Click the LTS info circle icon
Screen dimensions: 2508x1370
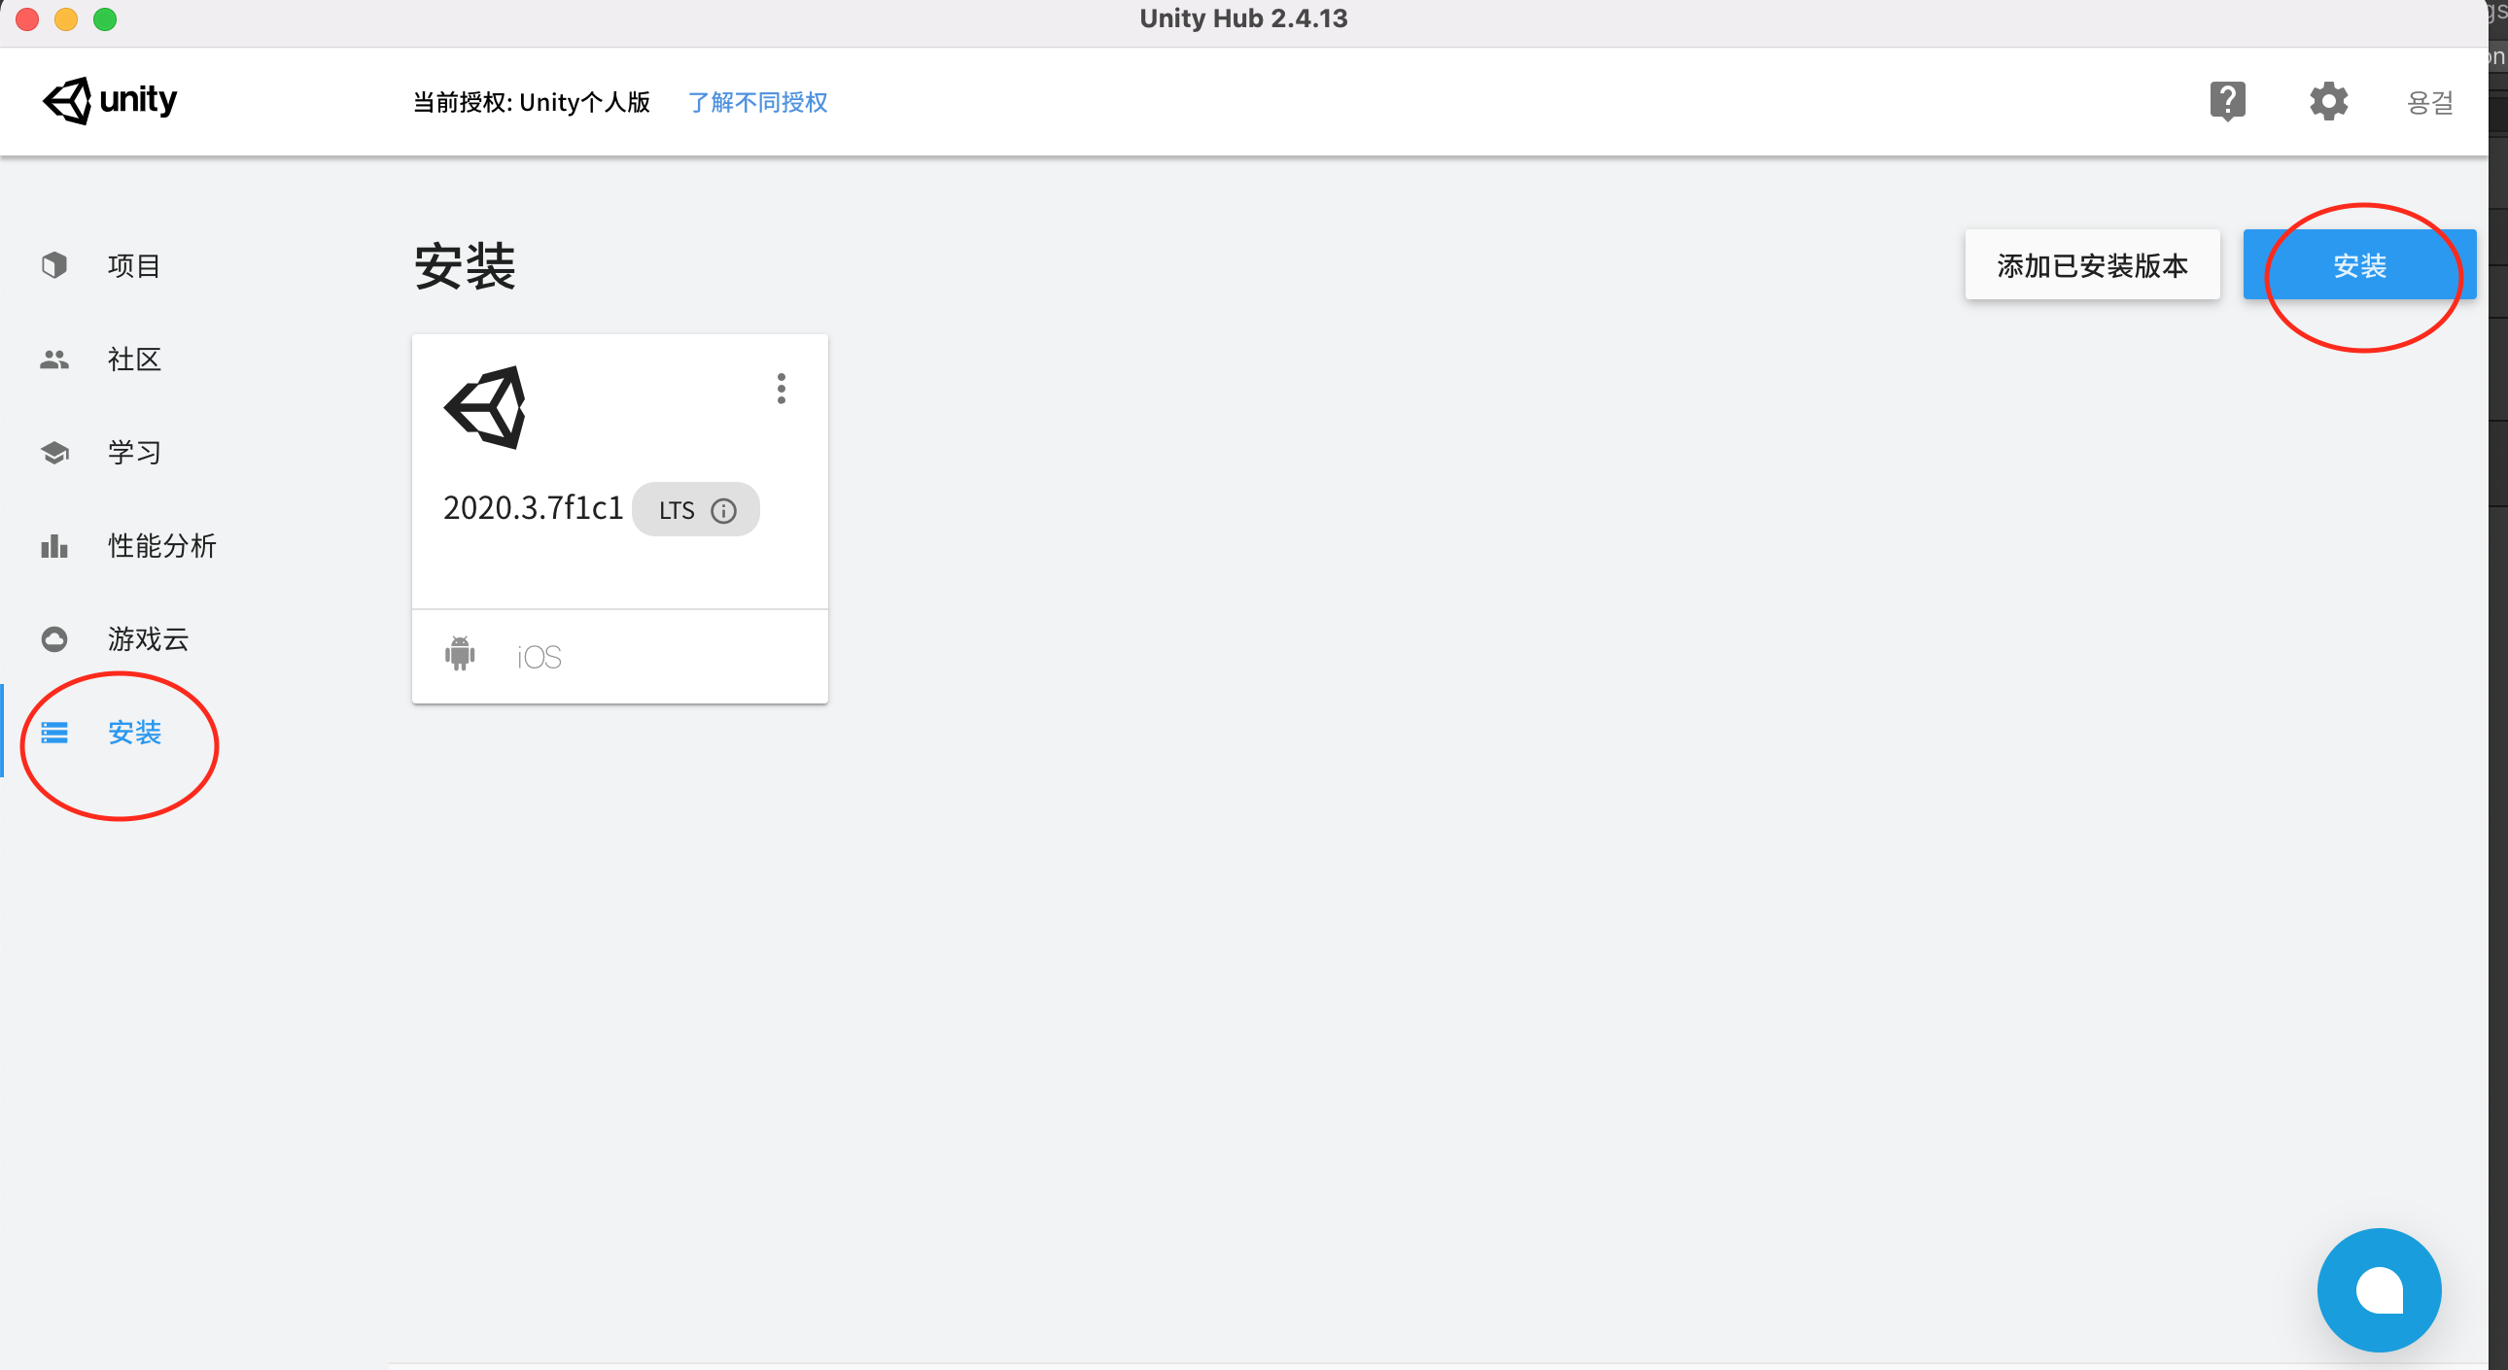coord(723,511)
